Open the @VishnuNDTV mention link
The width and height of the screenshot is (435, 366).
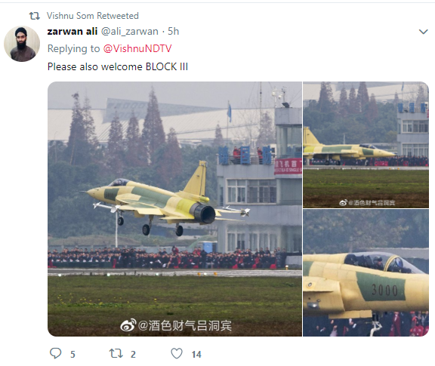click(x=137, y=48)
